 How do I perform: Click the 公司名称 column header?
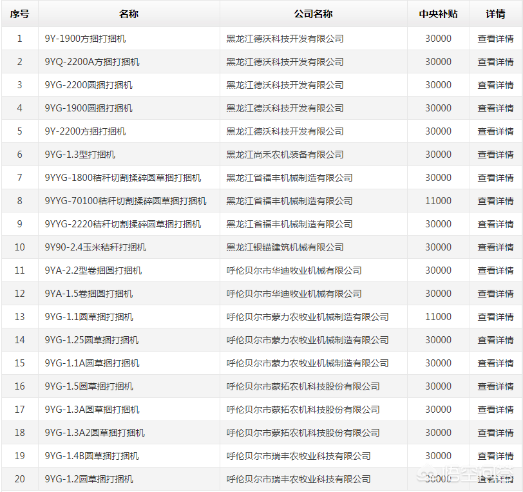(x=313, y=14)
